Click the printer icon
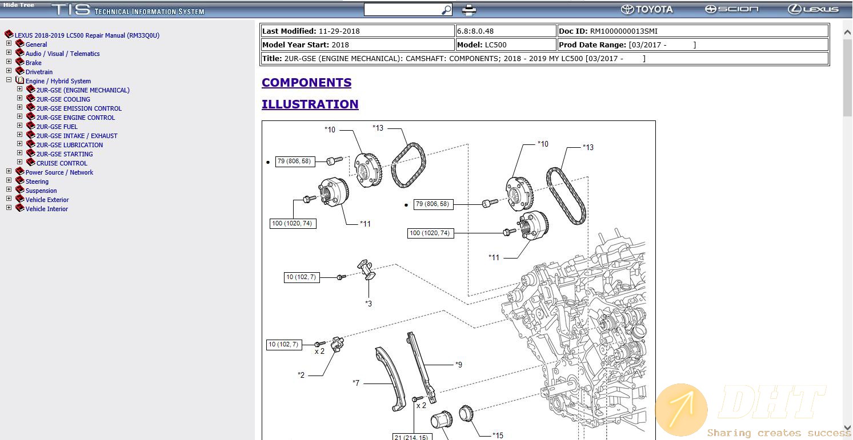Screen dimensions: 853x440 (x=469, y=10)
